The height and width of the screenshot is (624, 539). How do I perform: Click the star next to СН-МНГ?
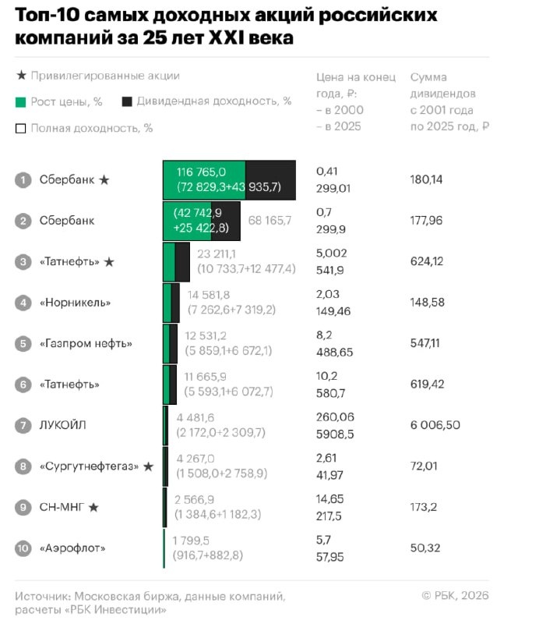[93, 507]
